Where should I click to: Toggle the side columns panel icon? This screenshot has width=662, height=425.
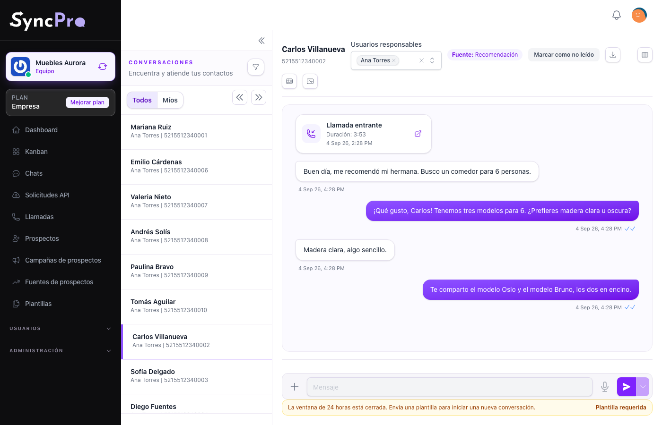click(x=645, y=55)
